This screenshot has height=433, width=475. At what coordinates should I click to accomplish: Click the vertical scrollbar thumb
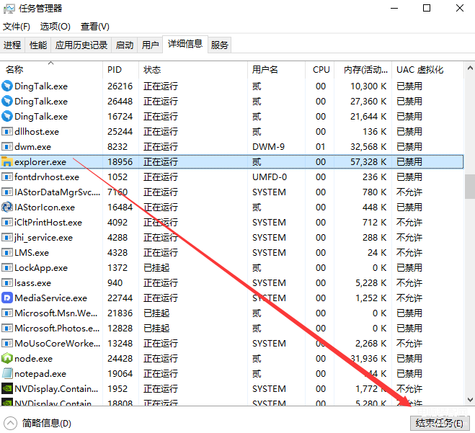[x=470, y=187]
